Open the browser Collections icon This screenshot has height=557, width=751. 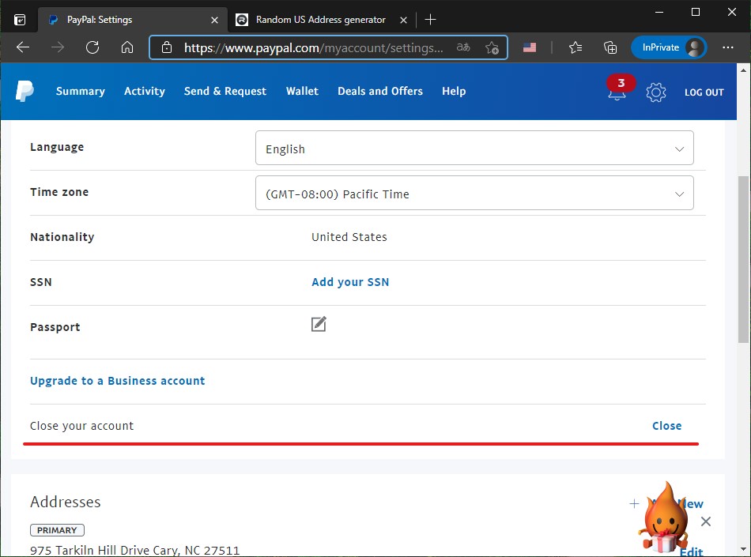pyautogui.click(x=609, y=47)
